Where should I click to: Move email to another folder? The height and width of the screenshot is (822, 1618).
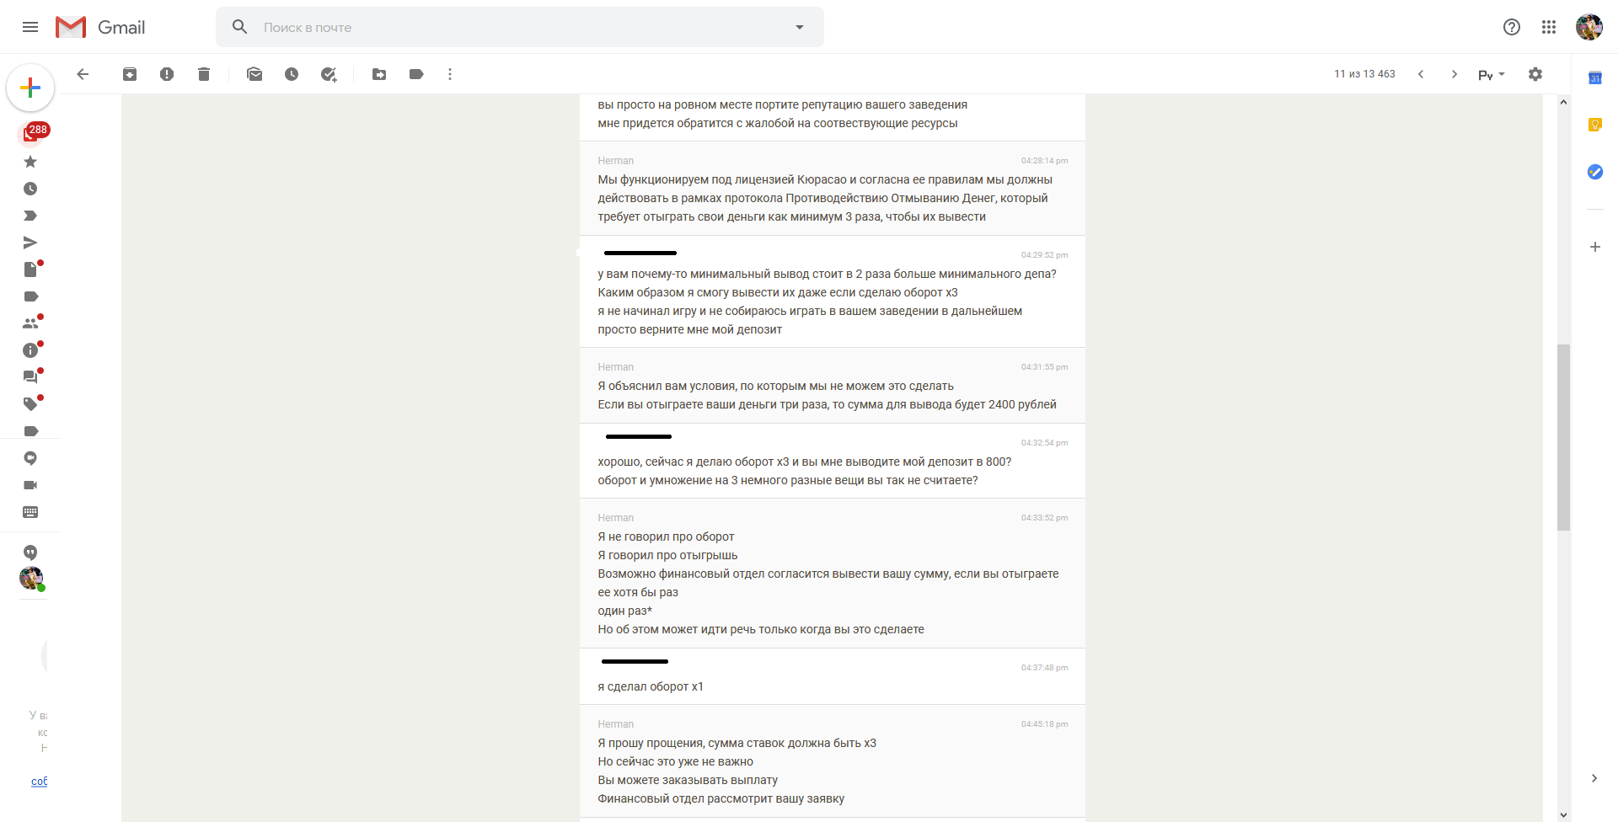[379, 74]
